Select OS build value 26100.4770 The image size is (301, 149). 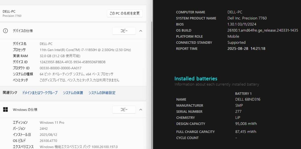48,141
